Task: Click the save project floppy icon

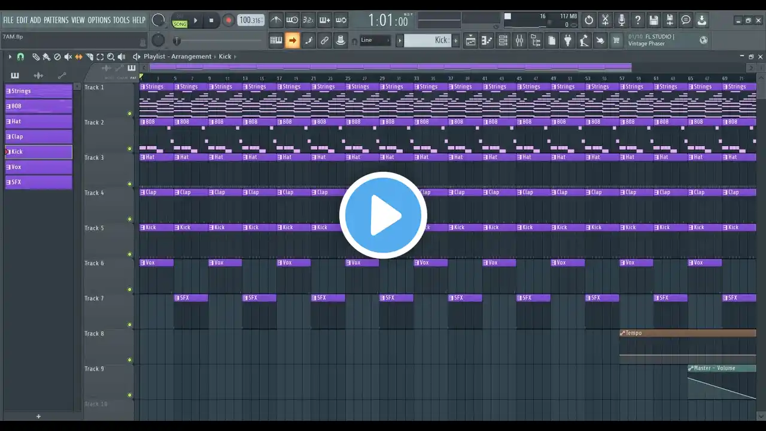Action: [654, 20]
